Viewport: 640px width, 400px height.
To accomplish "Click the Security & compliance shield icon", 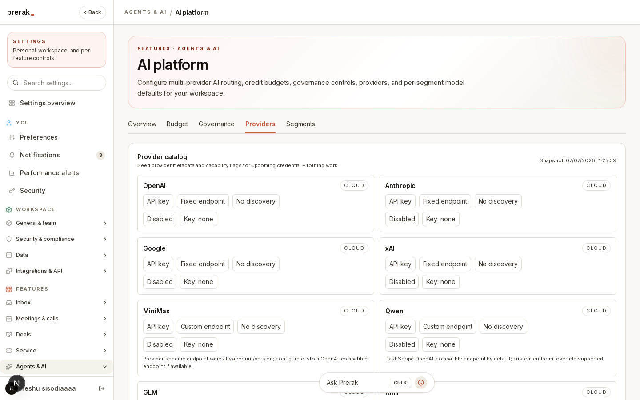I will [x=9, y=239].
